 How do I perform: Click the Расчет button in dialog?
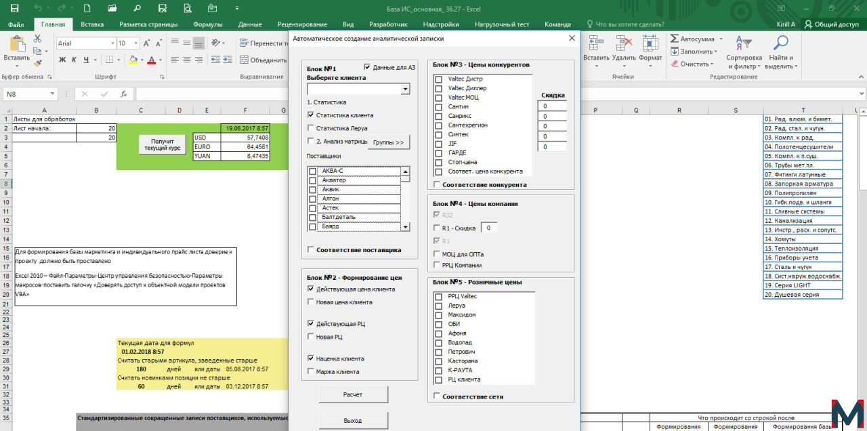[353, 394]
